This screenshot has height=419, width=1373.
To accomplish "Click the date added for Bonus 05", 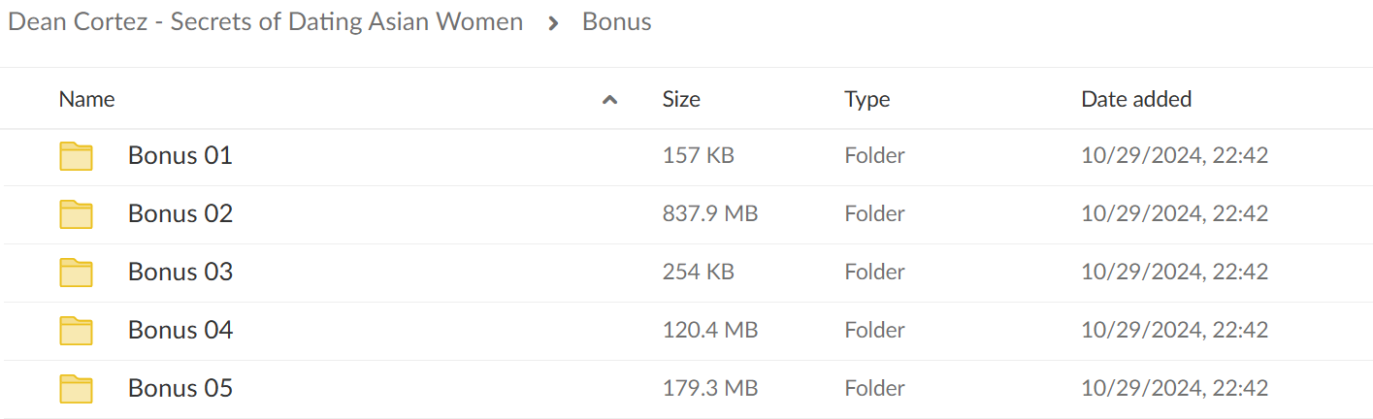I will (x=1175, y=388).
